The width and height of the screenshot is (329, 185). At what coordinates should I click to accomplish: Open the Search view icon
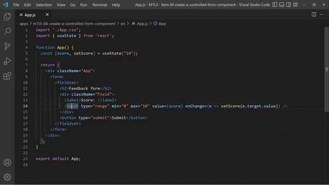(7, 31)
